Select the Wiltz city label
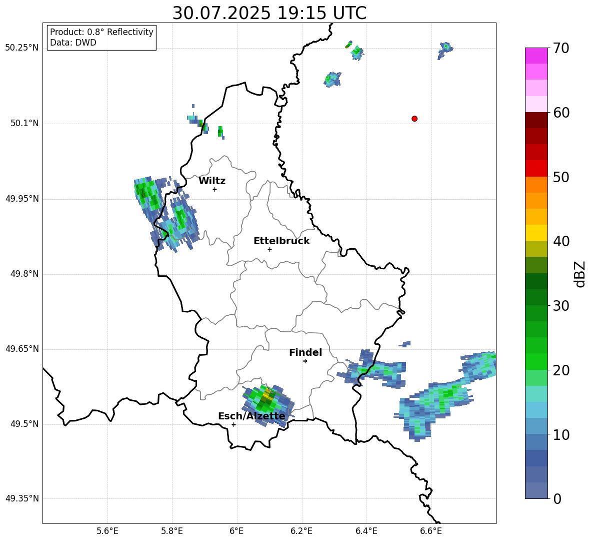 212,181
